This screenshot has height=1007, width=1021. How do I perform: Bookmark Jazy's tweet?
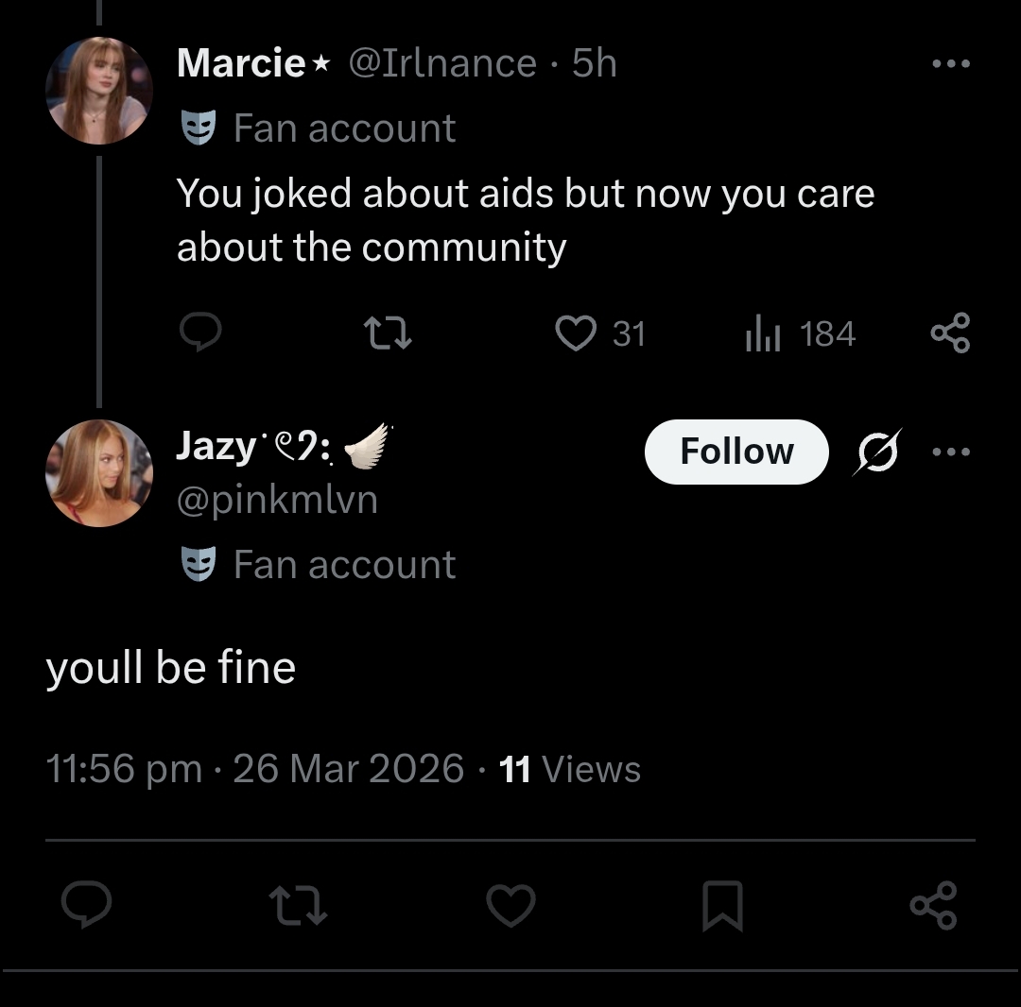coord(722,906)
